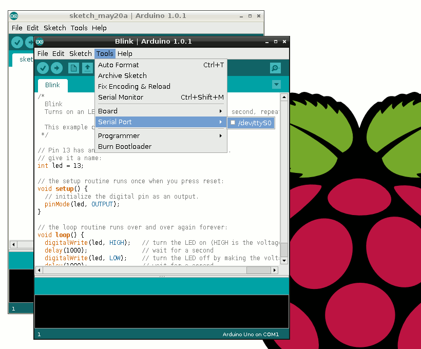The width and height of the screenshot is (421, 349).
Task: Close the open Tools menu in Blink window
Action: (x=105, y=54)
